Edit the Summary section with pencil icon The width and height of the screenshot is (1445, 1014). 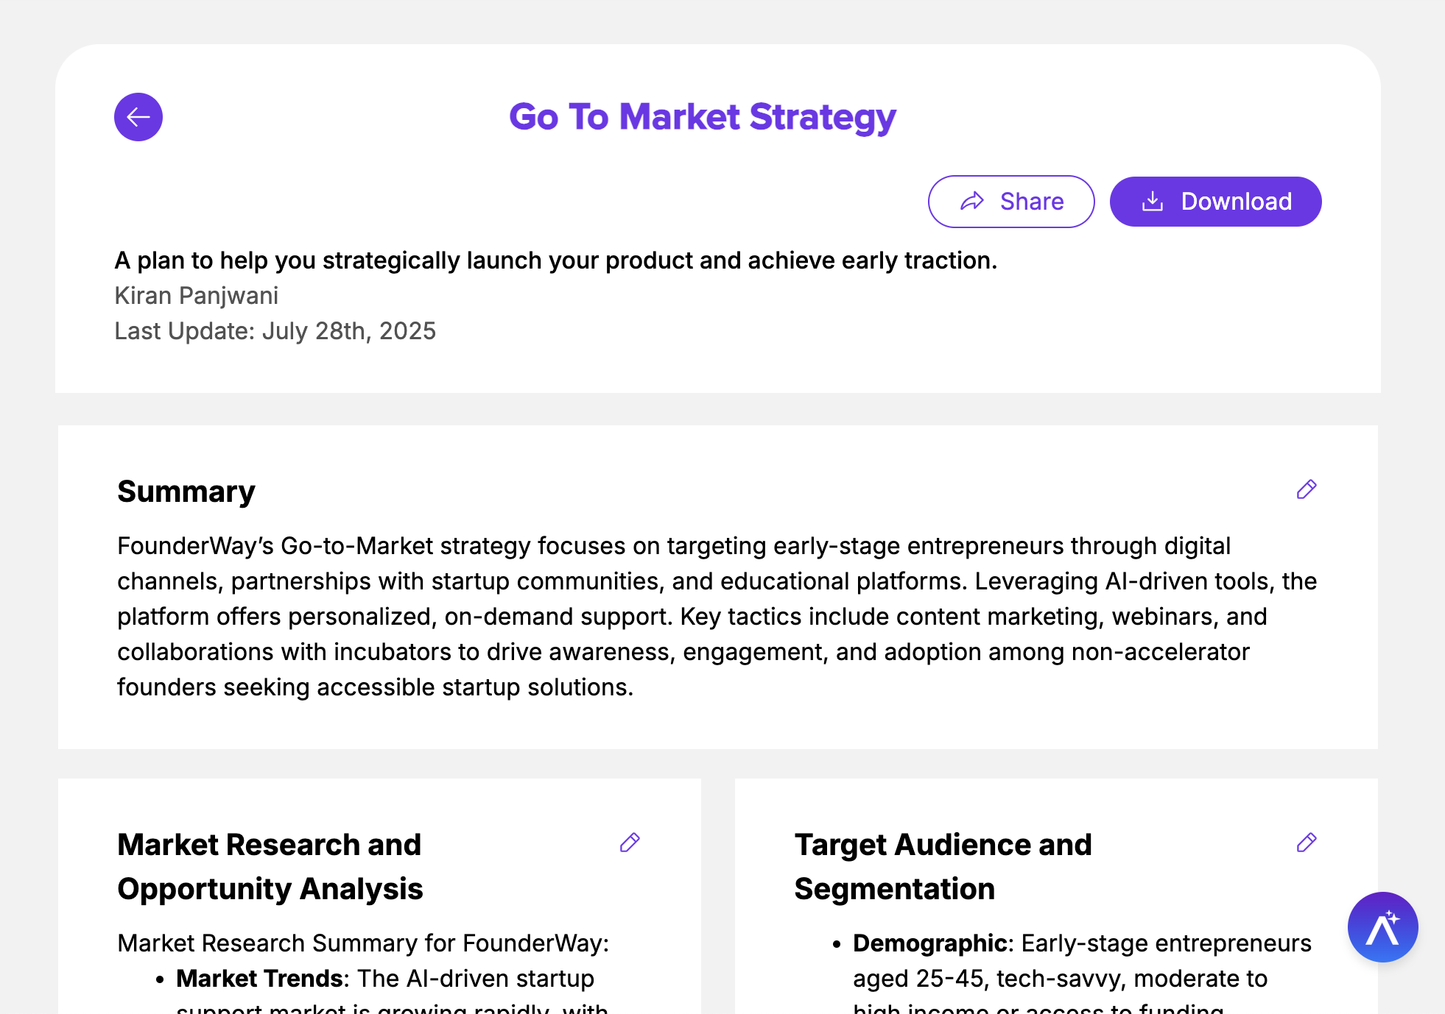[1307, 489]
